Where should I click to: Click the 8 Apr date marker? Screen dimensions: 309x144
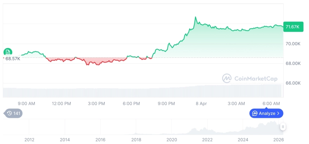click(x=201, y=103)
